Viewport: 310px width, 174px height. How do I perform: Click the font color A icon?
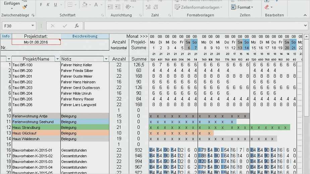coord(96,5)
